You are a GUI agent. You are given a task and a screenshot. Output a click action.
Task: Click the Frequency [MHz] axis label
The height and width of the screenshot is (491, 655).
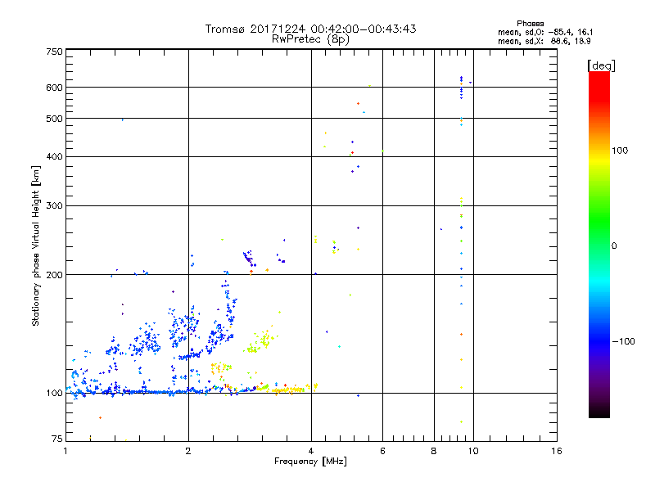click(x=310, y=462)
